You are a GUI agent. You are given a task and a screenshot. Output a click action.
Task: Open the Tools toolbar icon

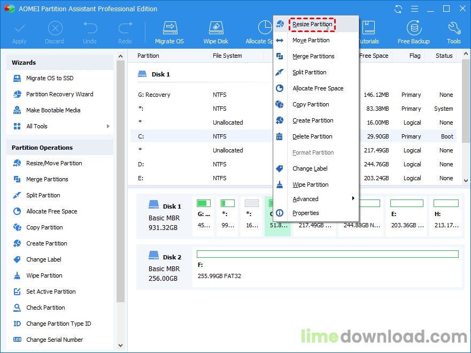point(453,32)
